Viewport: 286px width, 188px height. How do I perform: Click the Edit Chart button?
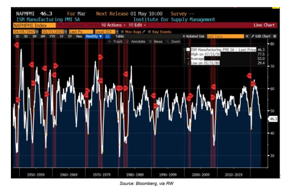tap(262, 36)
